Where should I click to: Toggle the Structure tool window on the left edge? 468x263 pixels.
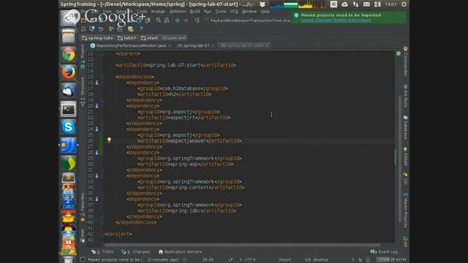pyautogui.click(x=83, y=91)
